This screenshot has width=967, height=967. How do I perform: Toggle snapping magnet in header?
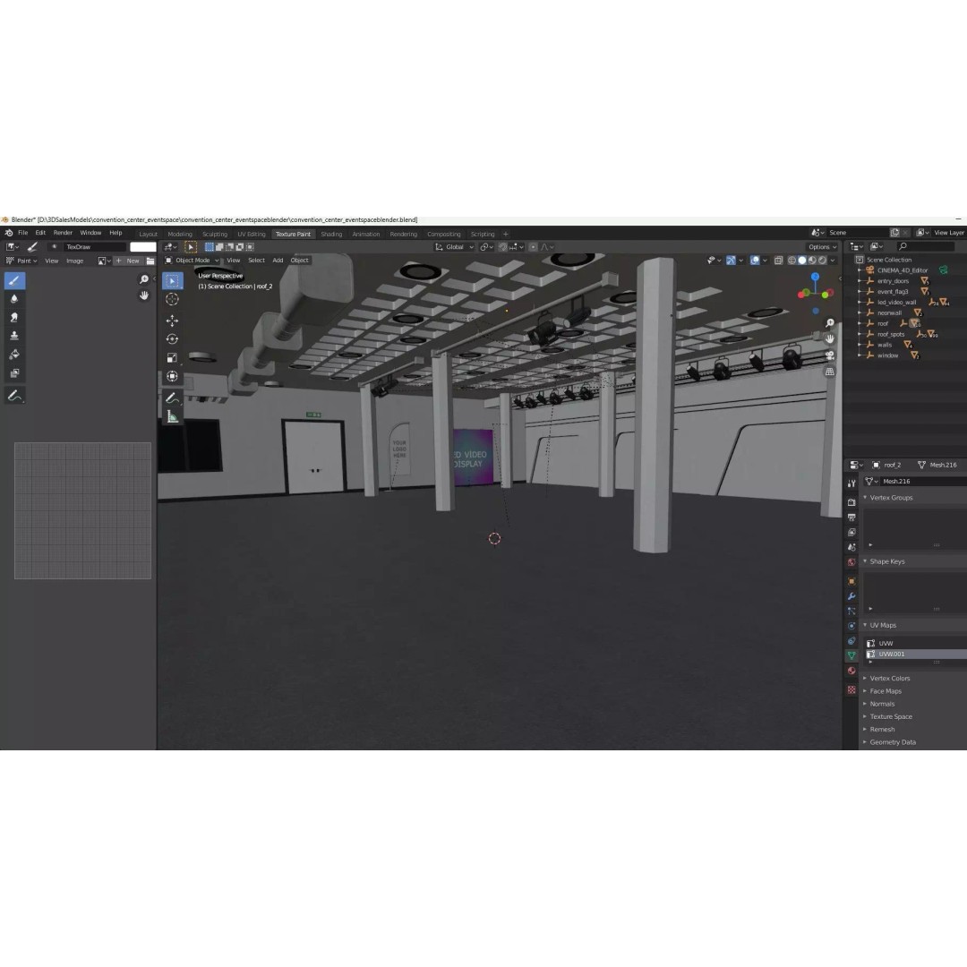(x=502, y=247)
